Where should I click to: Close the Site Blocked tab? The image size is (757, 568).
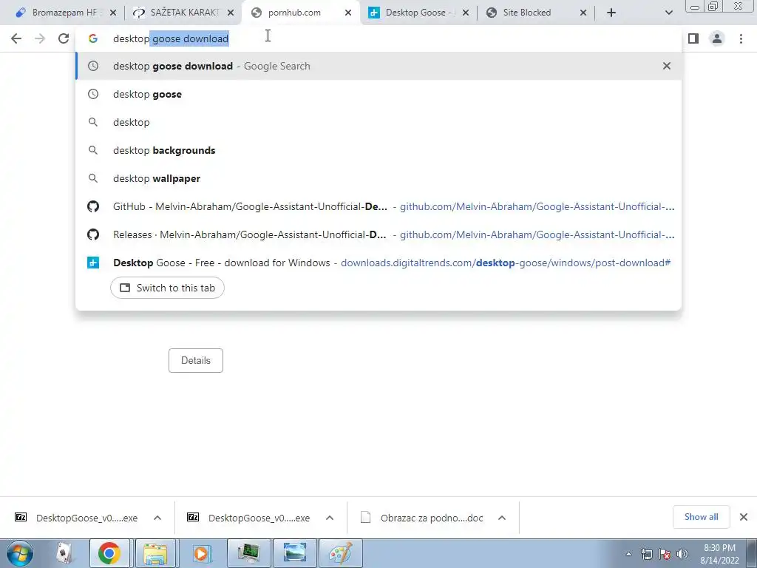pos(583,13)
